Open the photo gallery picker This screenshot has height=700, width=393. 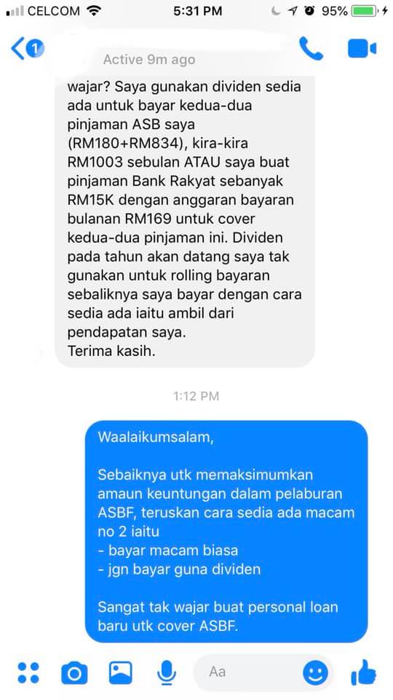point(121,672)
